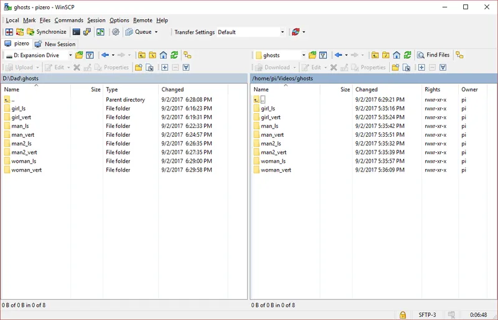Sort remote files by the Rights column

432,89
